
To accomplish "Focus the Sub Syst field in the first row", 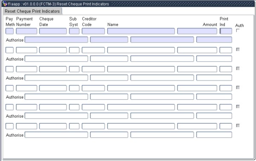I will pos(74,31).
